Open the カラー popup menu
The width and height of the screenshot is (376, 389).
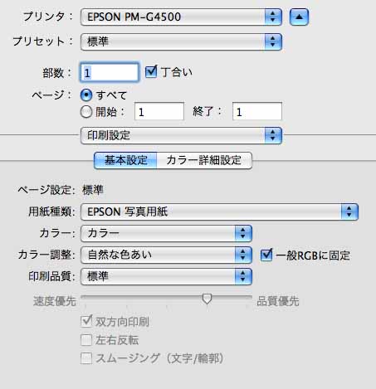166,233
